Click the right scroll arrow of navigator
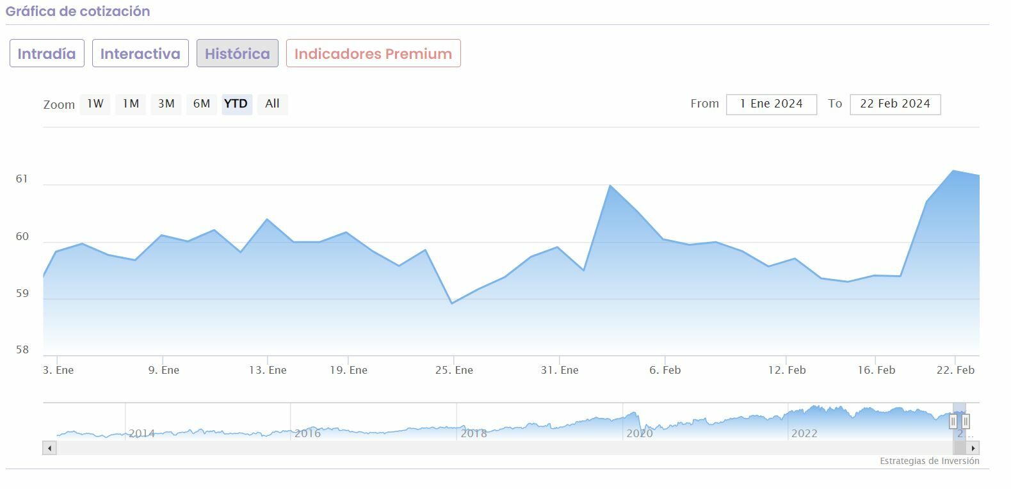The image size is (1011, 489). (x=973, y=448)
